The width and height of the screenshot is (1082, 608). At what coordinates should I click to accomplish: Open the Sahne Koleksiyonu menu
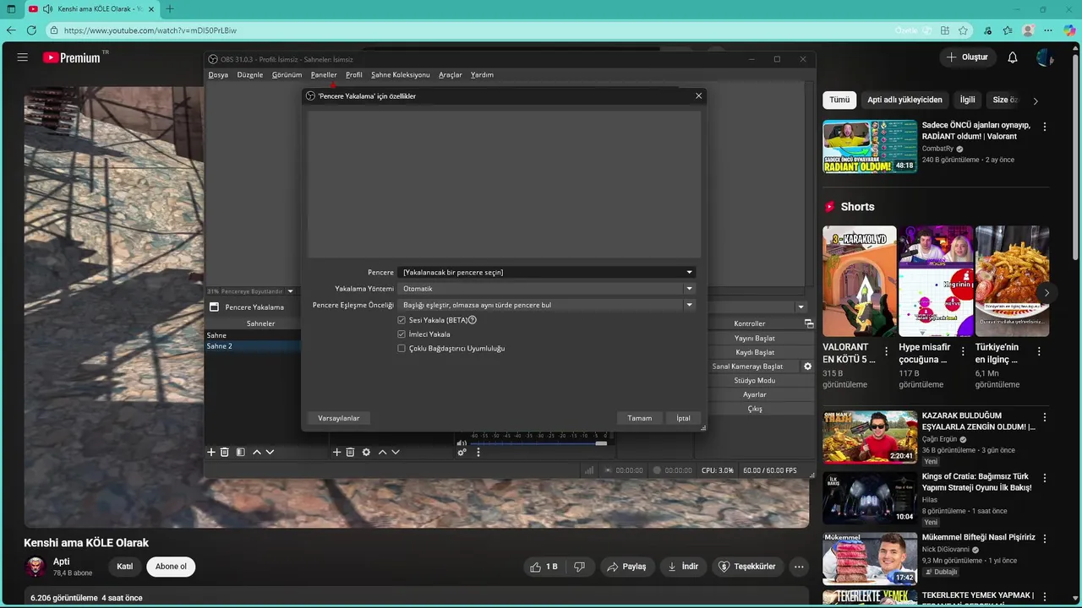point(401,74)
